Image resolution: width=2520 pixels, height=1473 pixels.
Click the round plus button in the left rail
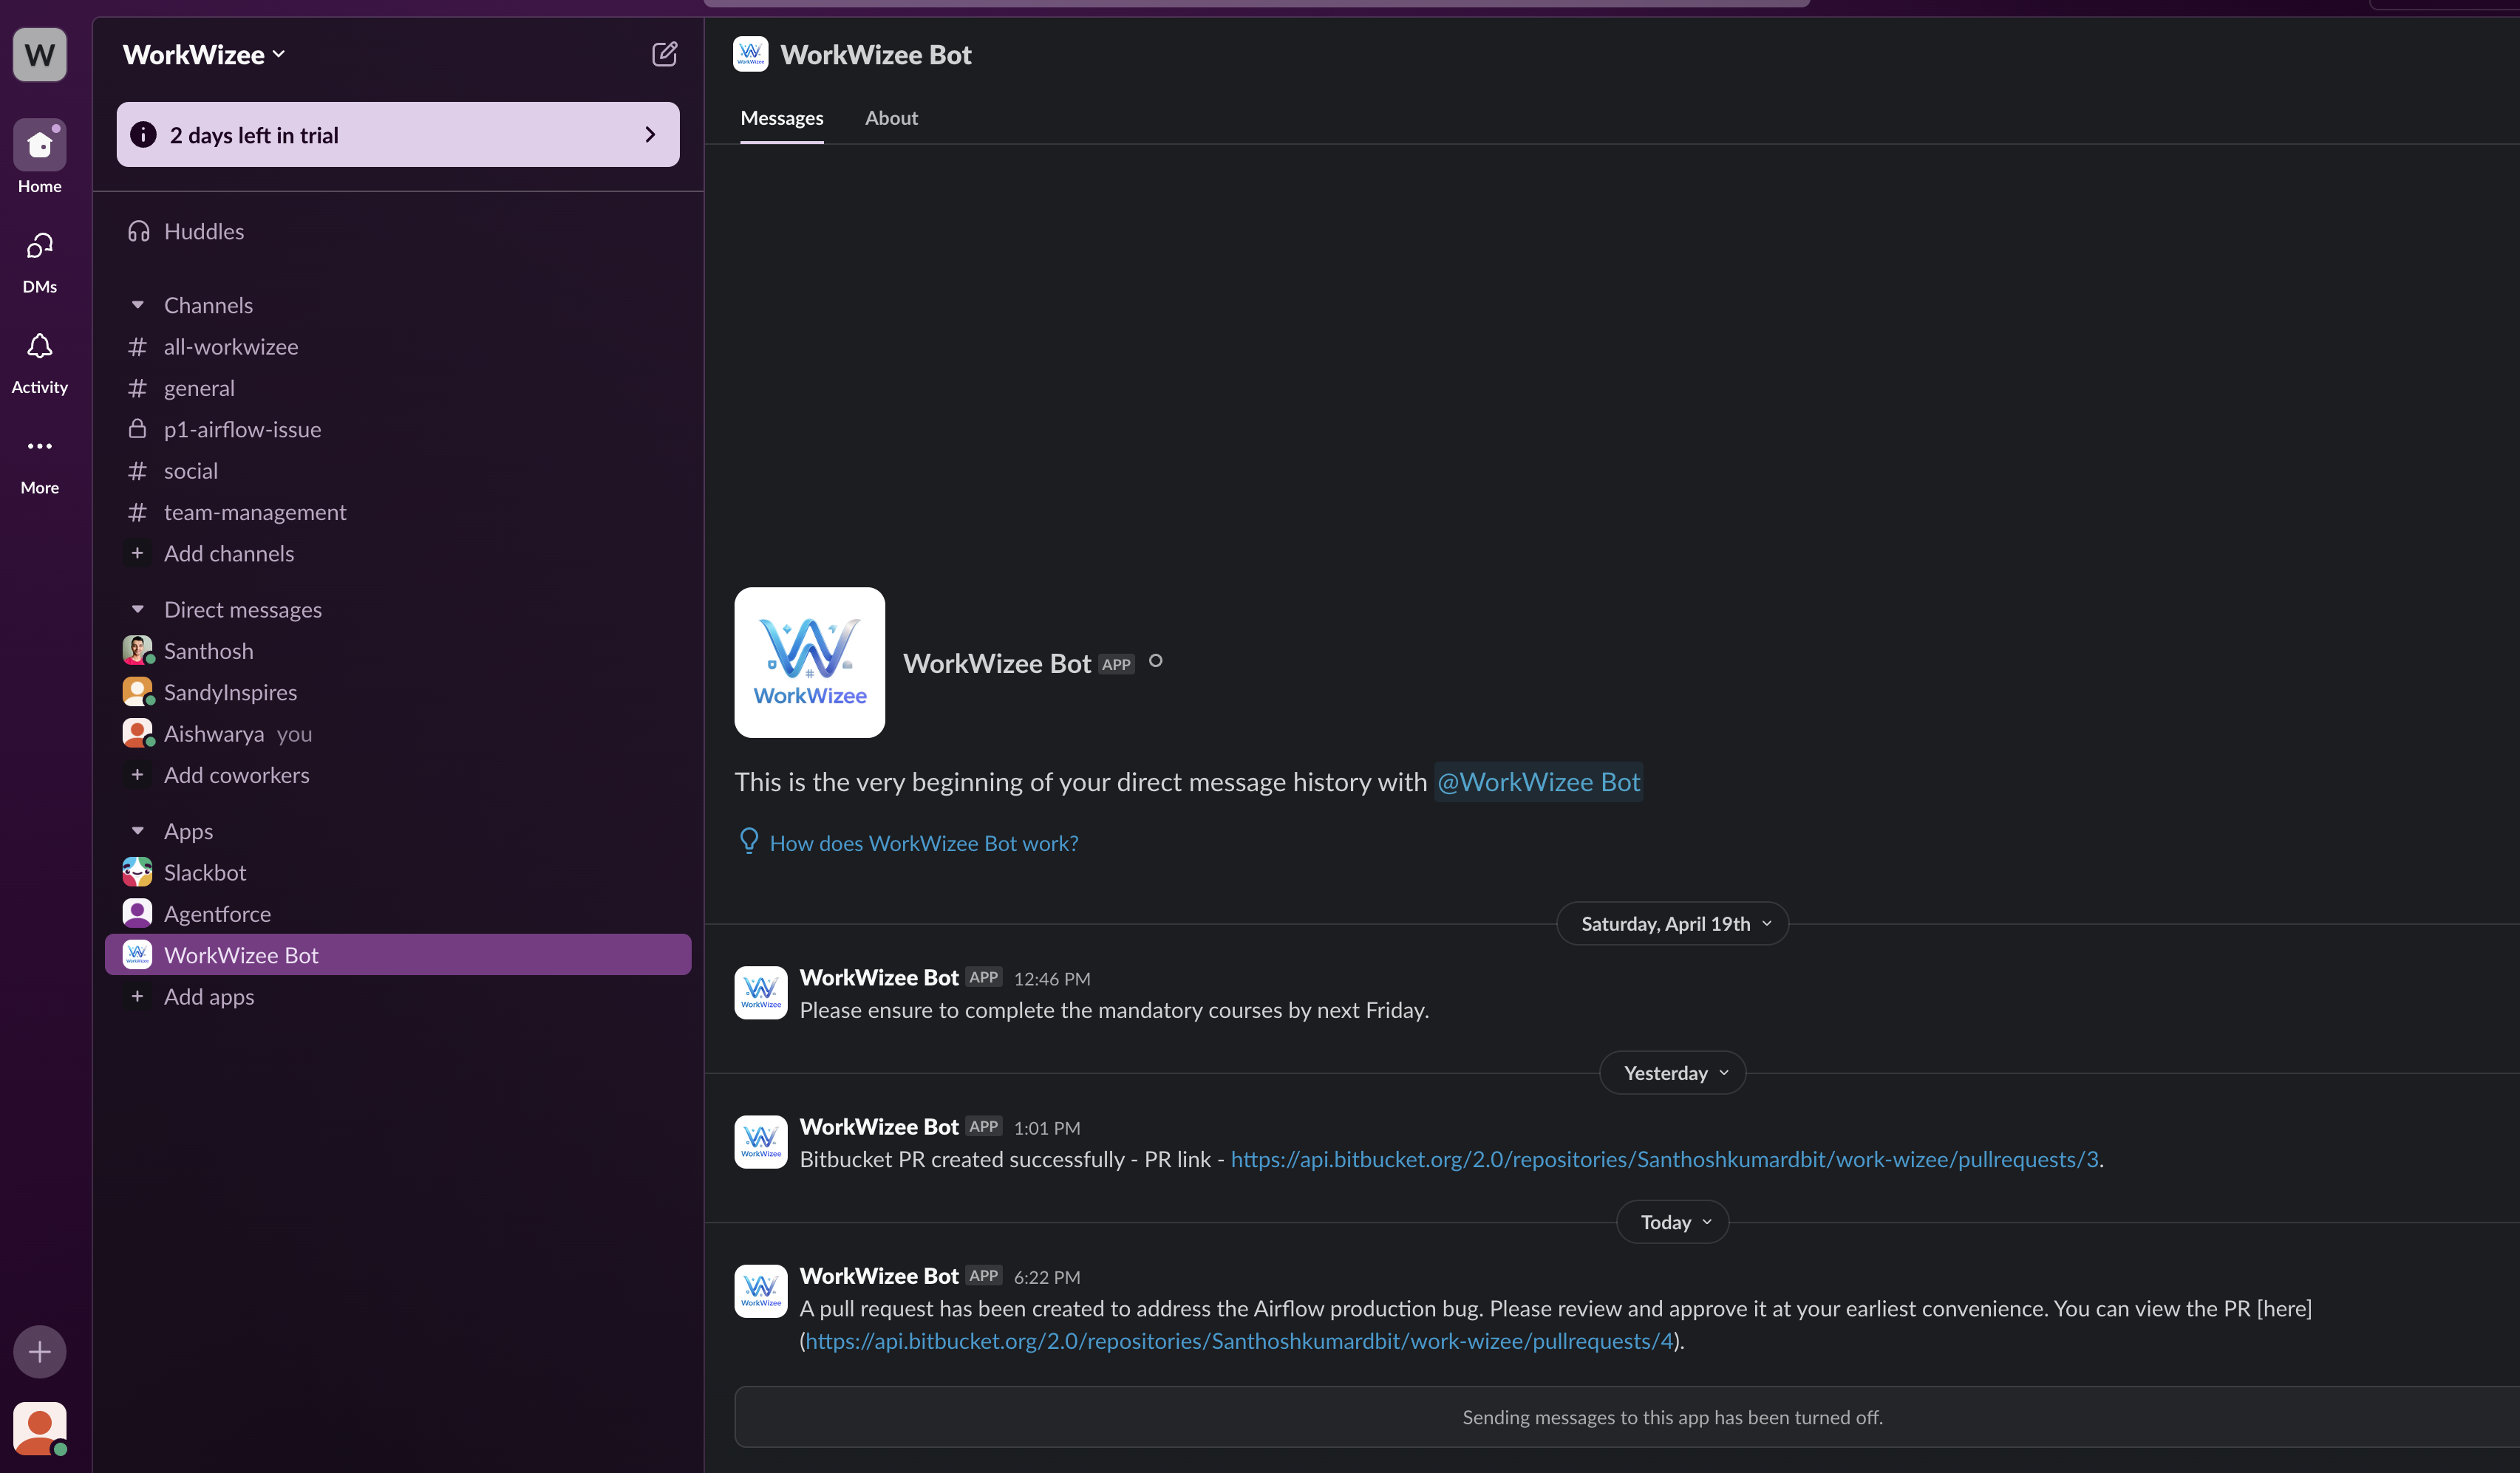[x=40, y=1352]
